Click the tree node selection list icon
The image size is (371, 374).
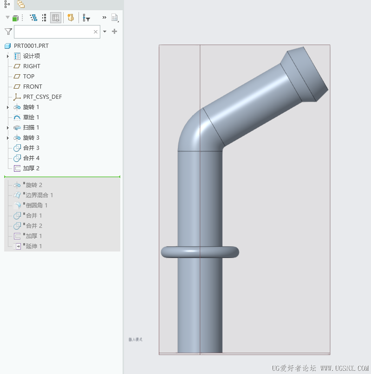point(44,18)
